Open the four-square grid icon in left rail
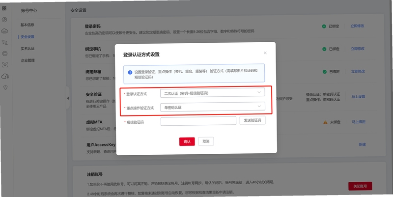 4,8
